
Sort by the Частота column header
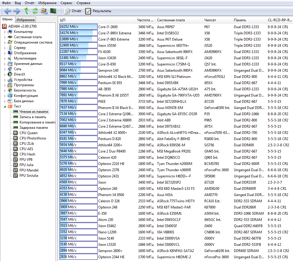pyautogui.click(x=145, y=20)
